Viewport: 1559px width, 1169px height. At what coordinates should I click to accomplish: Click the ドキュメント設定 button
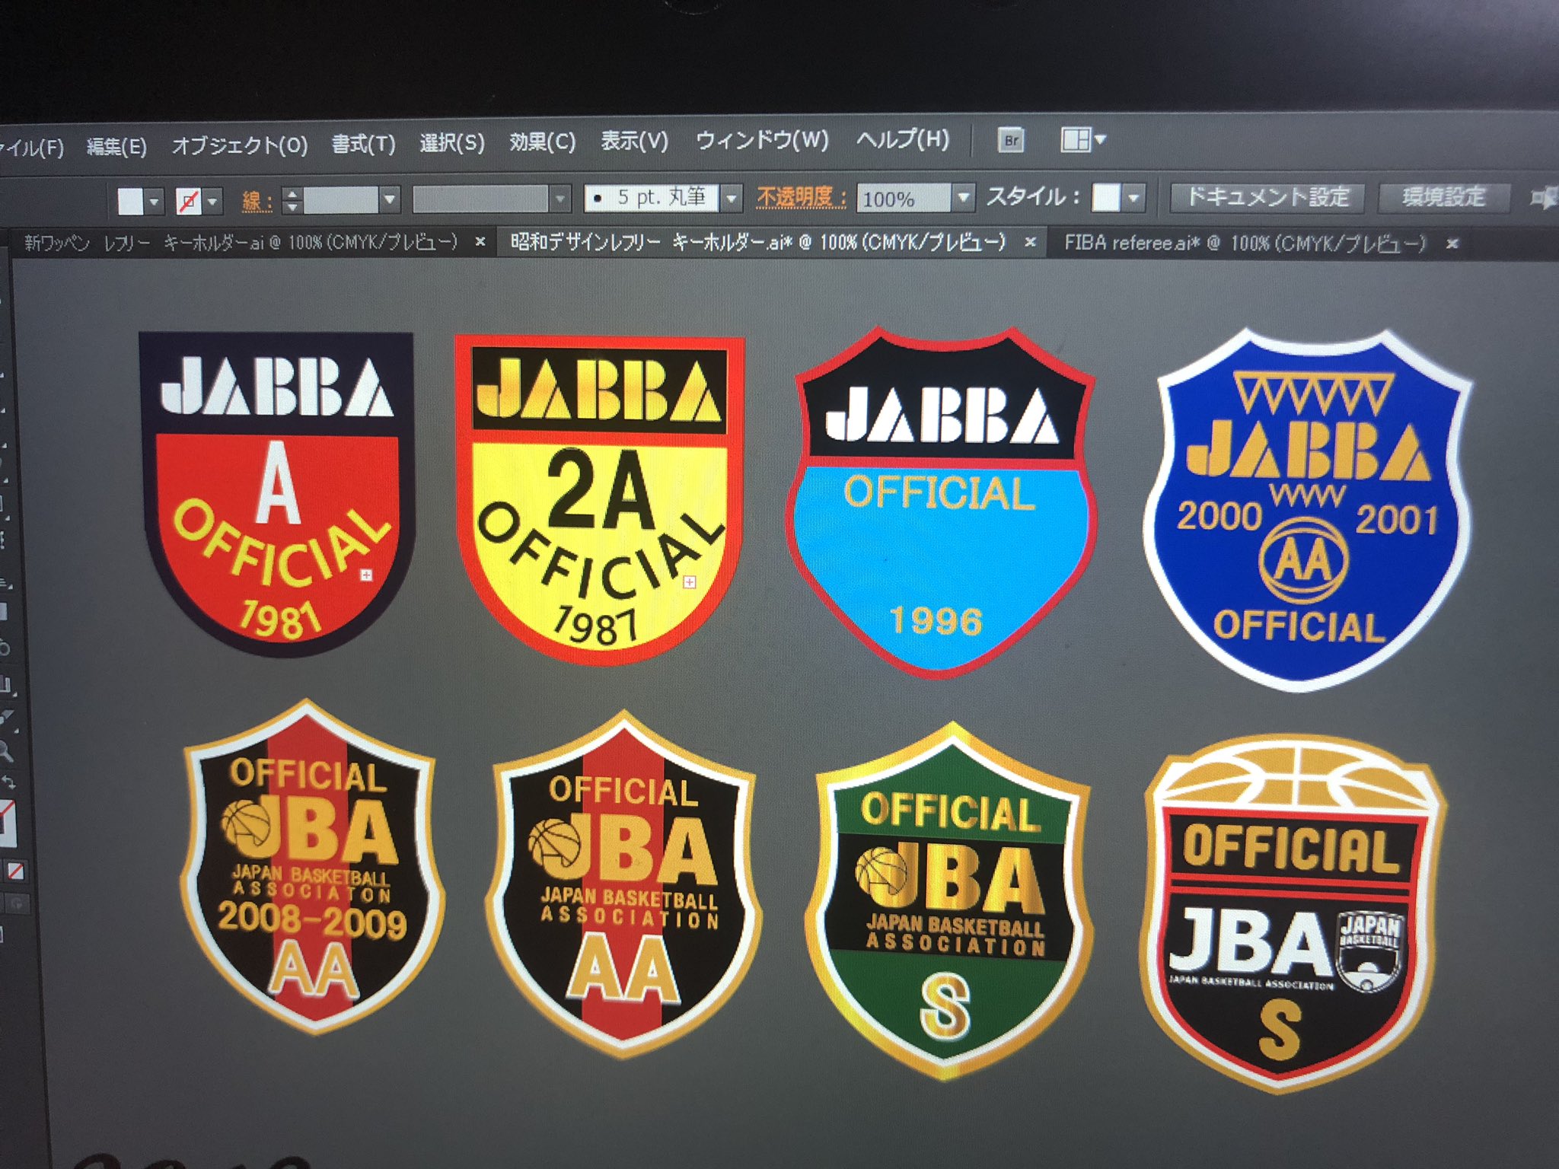click(1267, 197)
